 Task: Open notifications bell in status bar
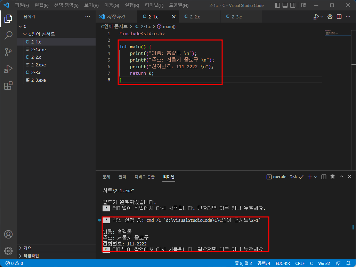tap(348, 264)
